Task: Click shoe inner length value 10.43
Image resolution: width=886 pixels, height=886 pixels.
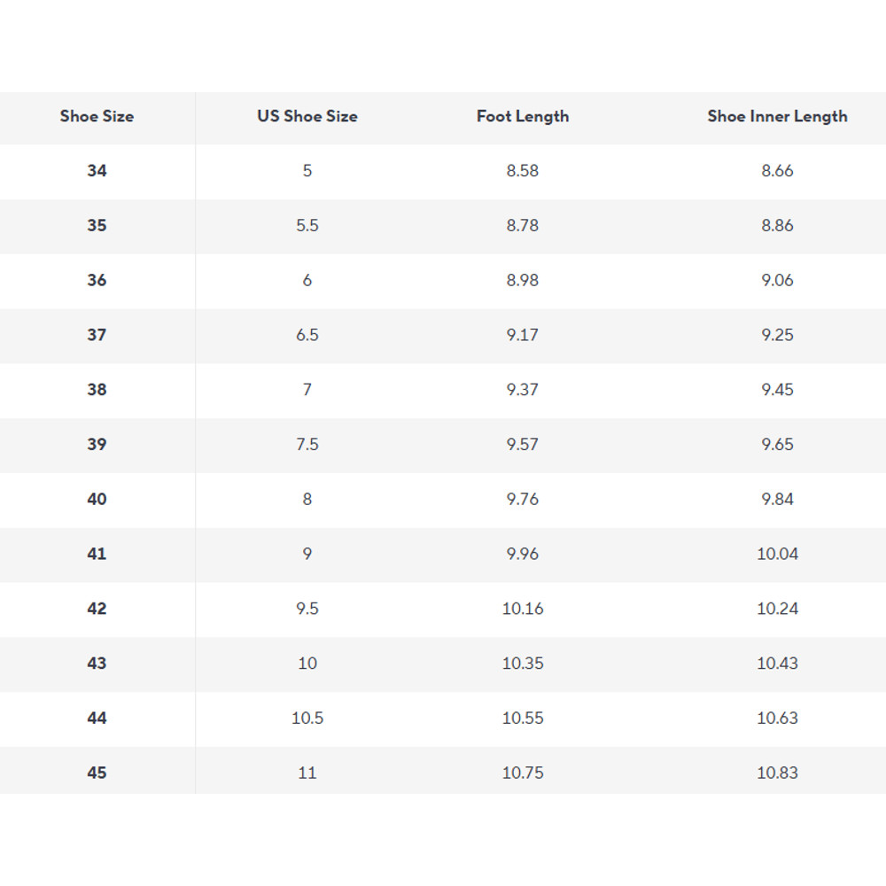Action: coord(777,664)
